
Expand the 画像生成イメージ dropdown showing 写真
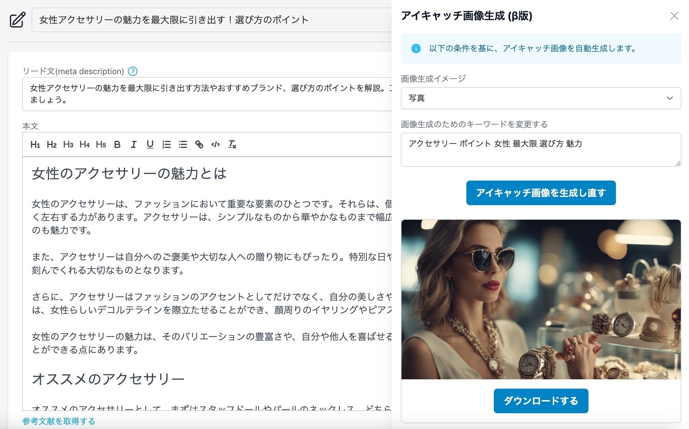pos(541,98)
